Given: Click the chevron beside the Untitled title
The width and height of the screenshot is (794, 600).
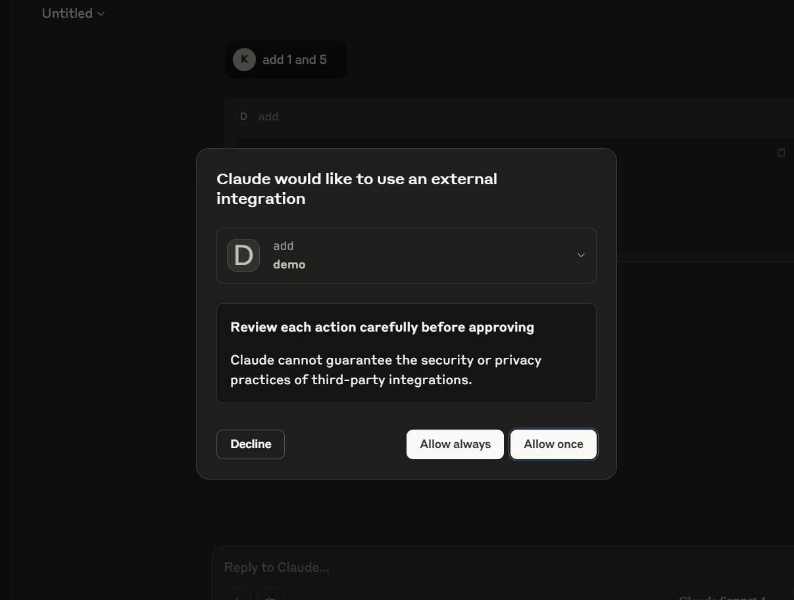Looking at the screenshot, I should click(x=101, y=13).
